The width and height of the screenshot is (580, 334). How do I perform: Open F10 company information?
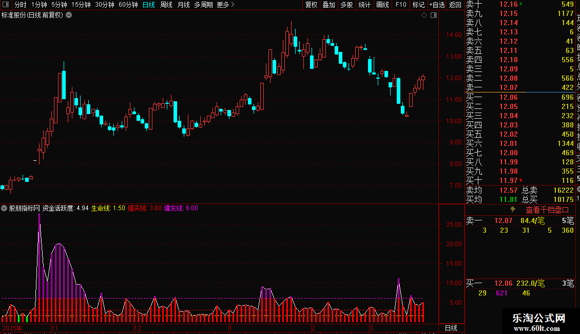401,5
